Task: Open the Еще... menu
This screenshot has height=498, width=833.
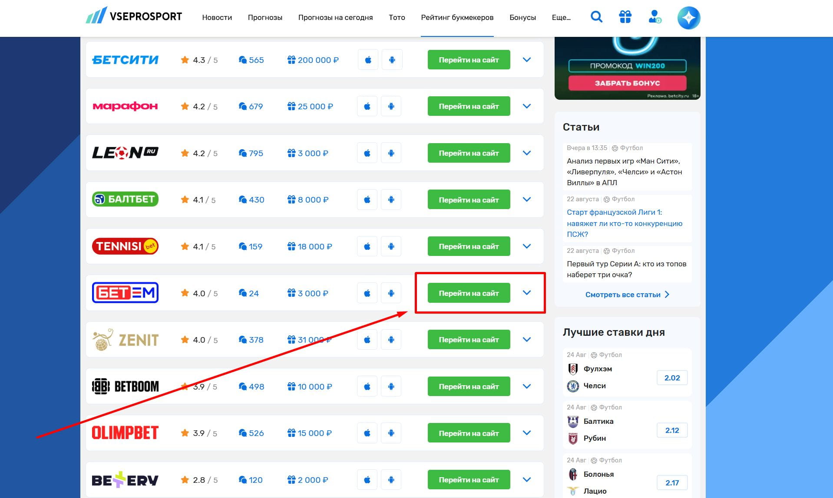Action: point(561,17)
